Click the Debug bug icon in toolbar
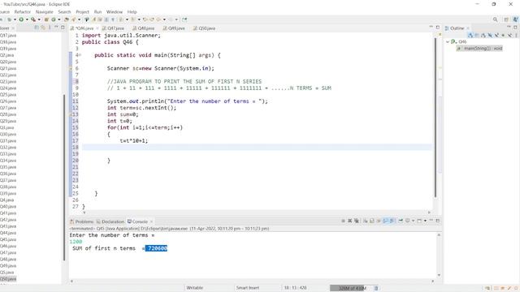 (x=9, y=19)
